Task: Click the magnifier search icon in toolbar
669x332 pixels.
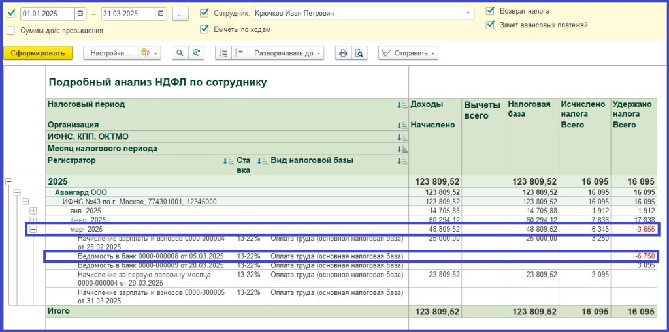Action: click(180, 53)
